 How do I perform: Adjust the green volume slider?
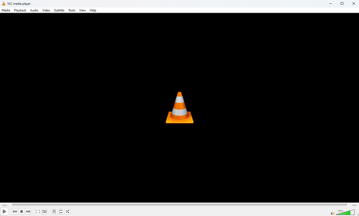tap(345, 212)
